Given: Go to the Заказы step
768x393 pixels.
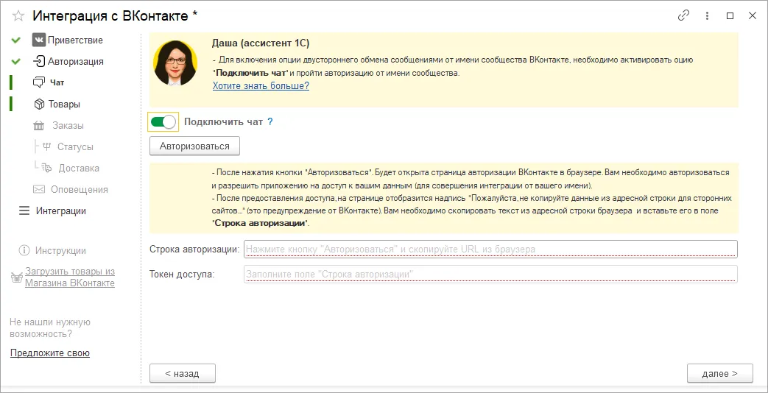Looking at the screenshot, I should click(68, 125).
